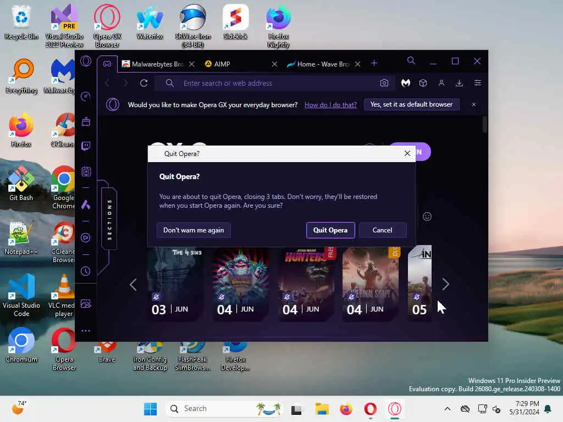Open the sidebar picture icon

pyautogui.click(x=86, y=304)
